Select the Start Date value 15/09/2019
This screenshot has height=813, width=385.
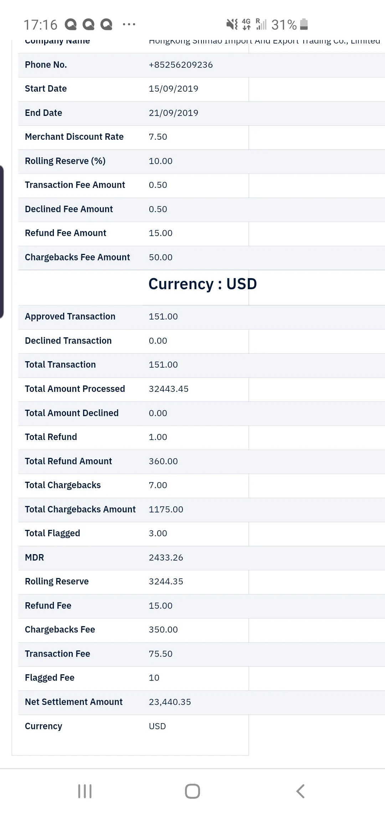pyautogui.click(x=173, y=89)
